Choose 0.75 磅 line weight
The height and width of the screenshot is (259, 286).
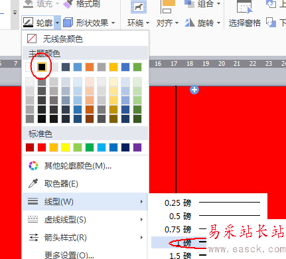click(179, 229)
